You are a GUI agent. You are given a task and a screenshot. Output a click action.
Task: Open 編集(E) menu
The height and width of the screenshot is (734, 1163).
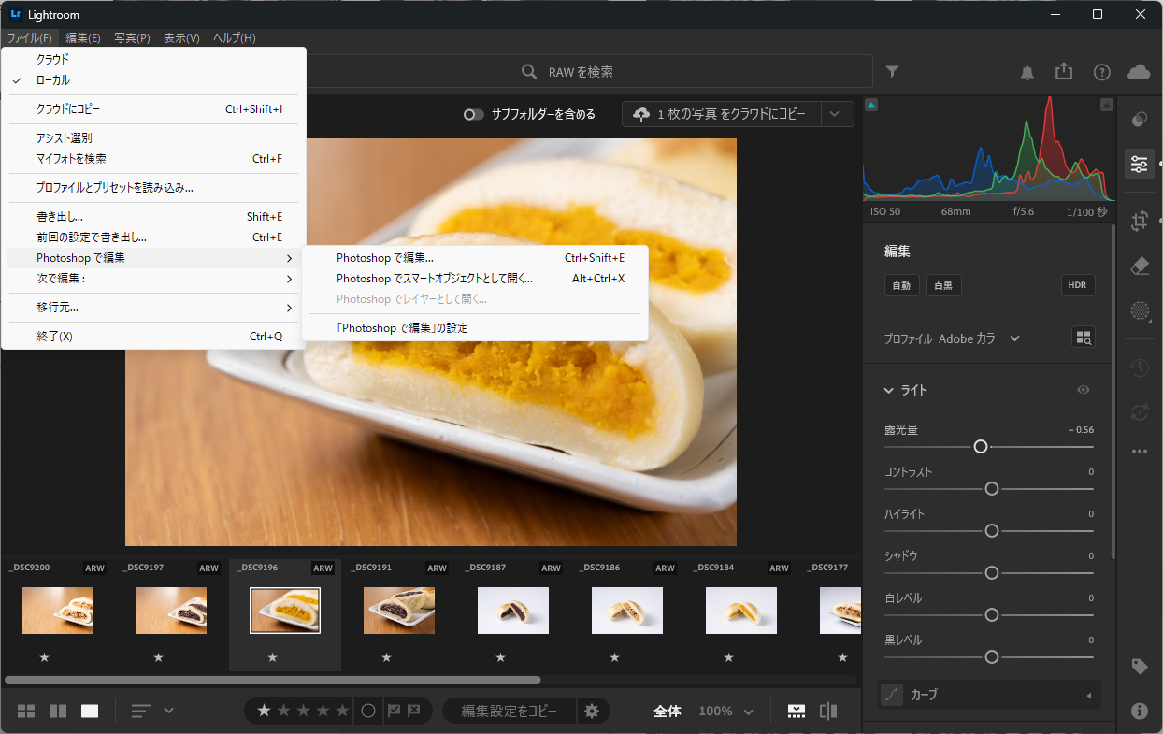[x=83, y=38]
